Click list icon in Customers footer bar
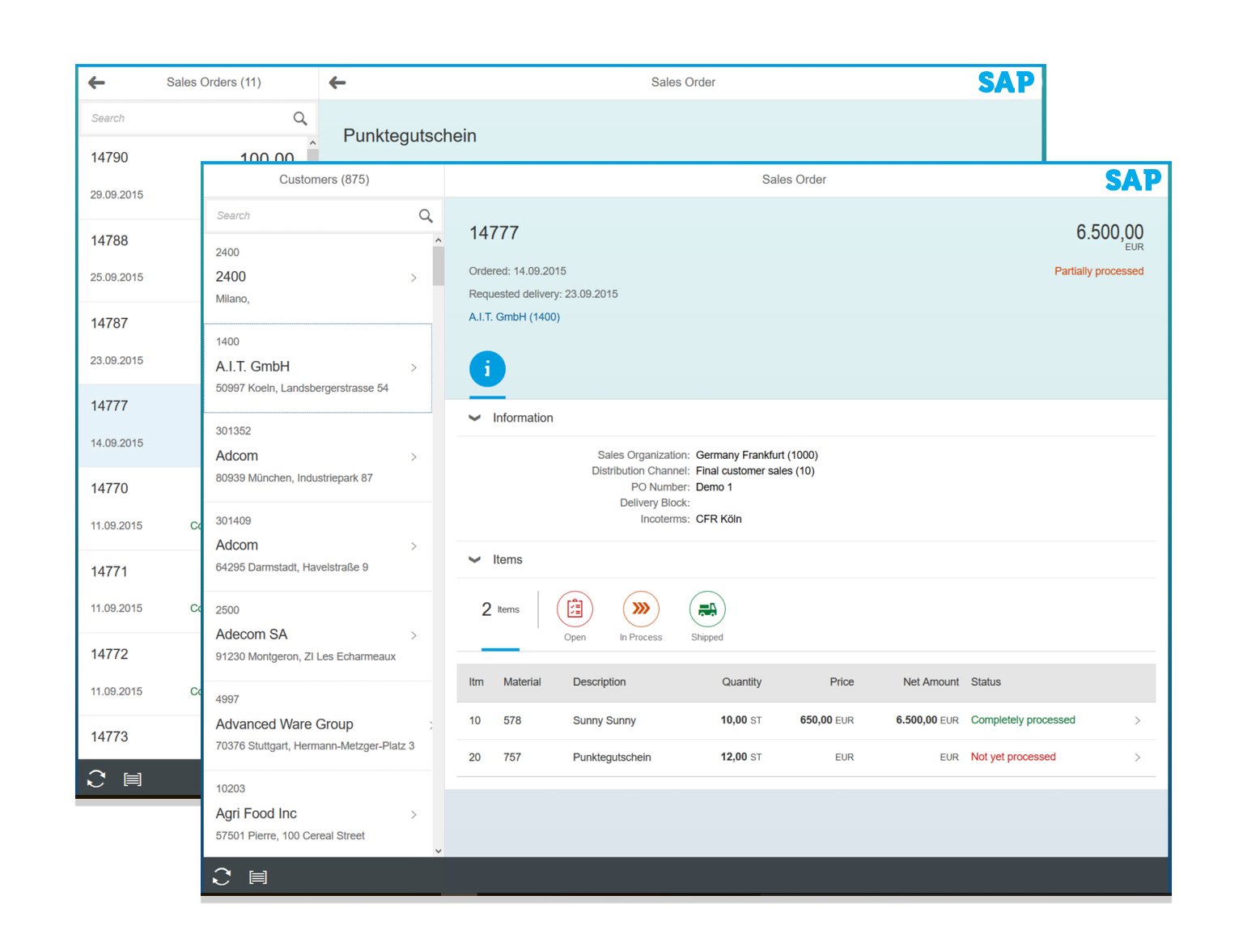The width and height of the screenshot is (1243, 934). [258, 877]
